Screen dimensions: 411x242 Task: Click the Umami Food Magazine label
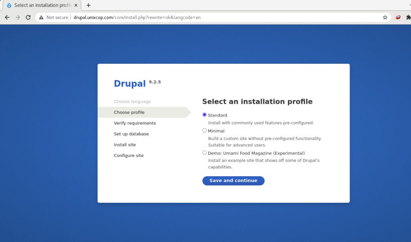(256, 153)
